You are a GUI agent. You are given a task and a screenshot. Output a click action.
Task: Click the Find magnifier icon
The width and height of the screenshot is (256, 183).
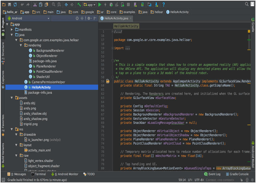pos(54,4)
